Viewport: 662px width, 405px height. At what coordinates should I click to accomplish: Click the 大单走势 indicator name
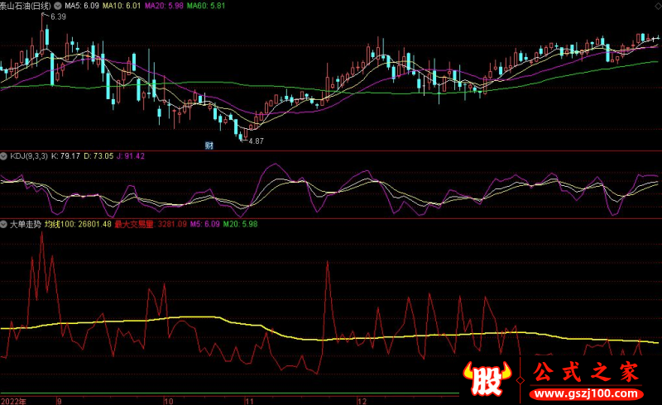tap(25, 224)
